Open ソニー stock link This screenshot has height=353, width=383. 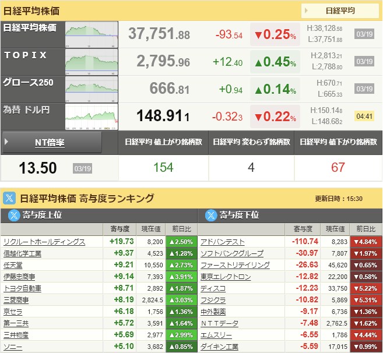pos(13,347)
